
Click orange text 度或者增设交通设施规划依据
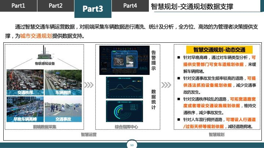coord(212,106)
